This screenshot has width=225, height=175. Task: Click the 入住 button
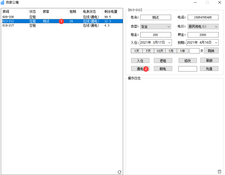140,60
